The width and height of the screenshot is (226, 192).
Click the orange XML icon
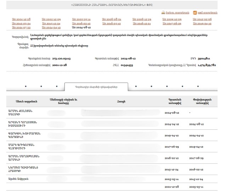pos(194,12)
